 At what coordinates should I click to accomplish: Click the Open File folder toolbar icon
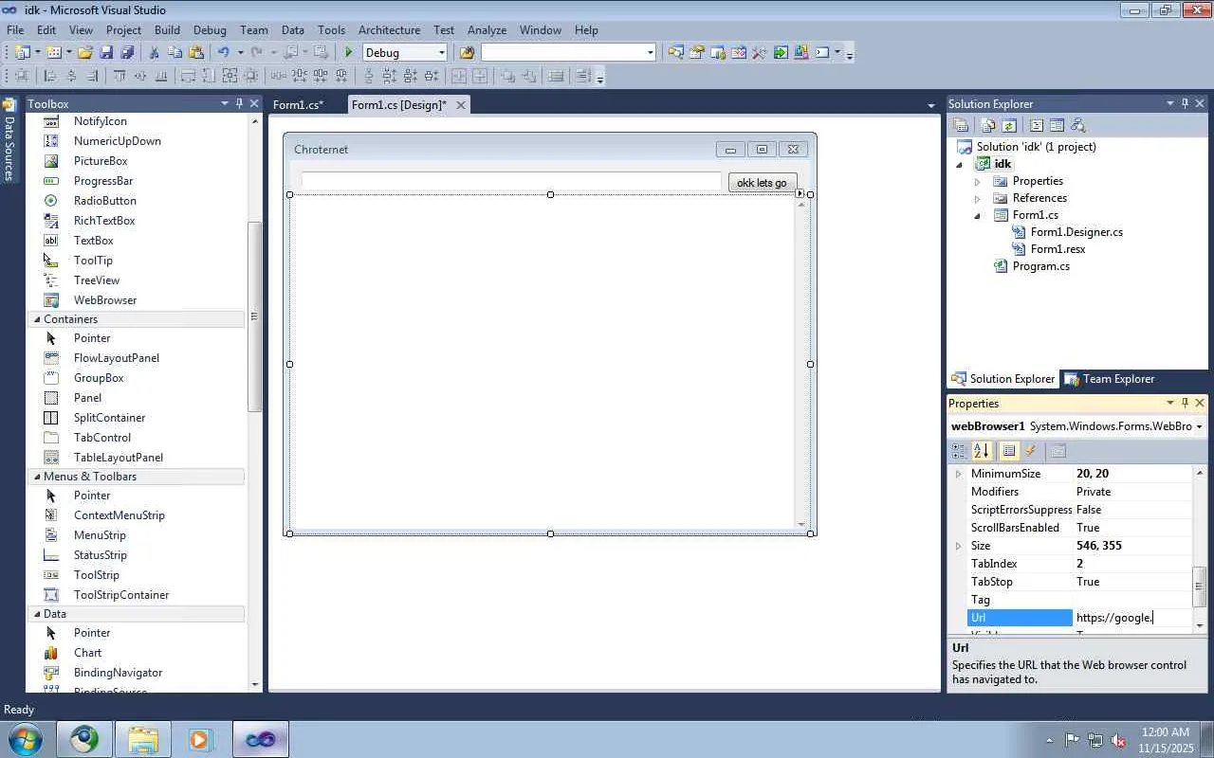(85, 53)
